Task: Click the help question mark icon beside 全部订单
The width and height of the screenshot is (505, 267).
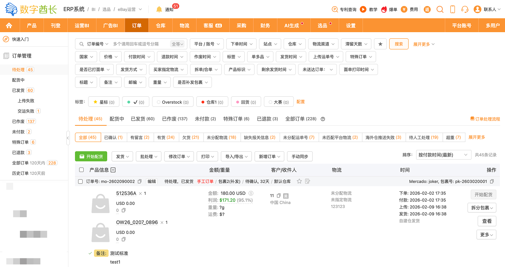Action: (323, 119)
